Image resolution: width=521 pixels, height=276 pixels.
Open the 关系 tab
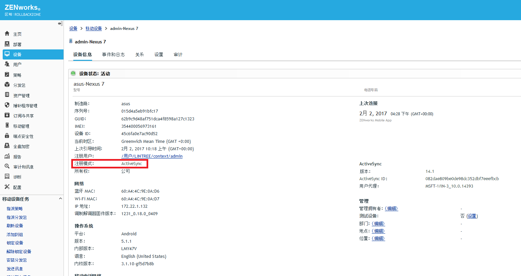(139, 54)
